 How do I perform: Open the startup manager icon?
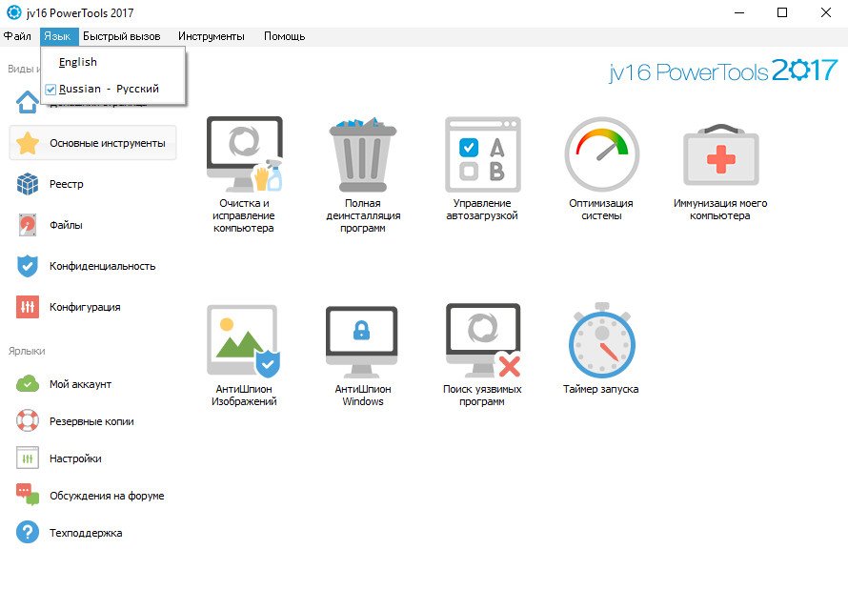(x=482, y=154)
